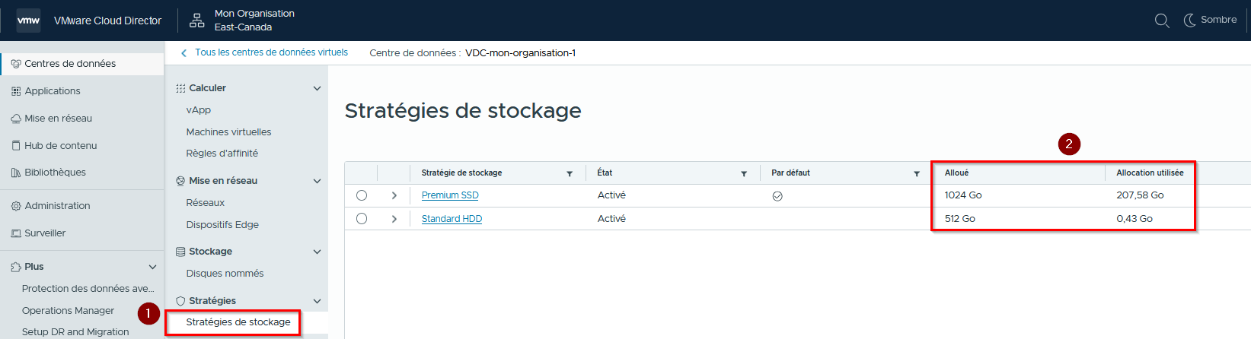This screenshot has height=339, width=1251.
Task: Click the Bibliothèques books icon
Action: (x=16, y=173)
